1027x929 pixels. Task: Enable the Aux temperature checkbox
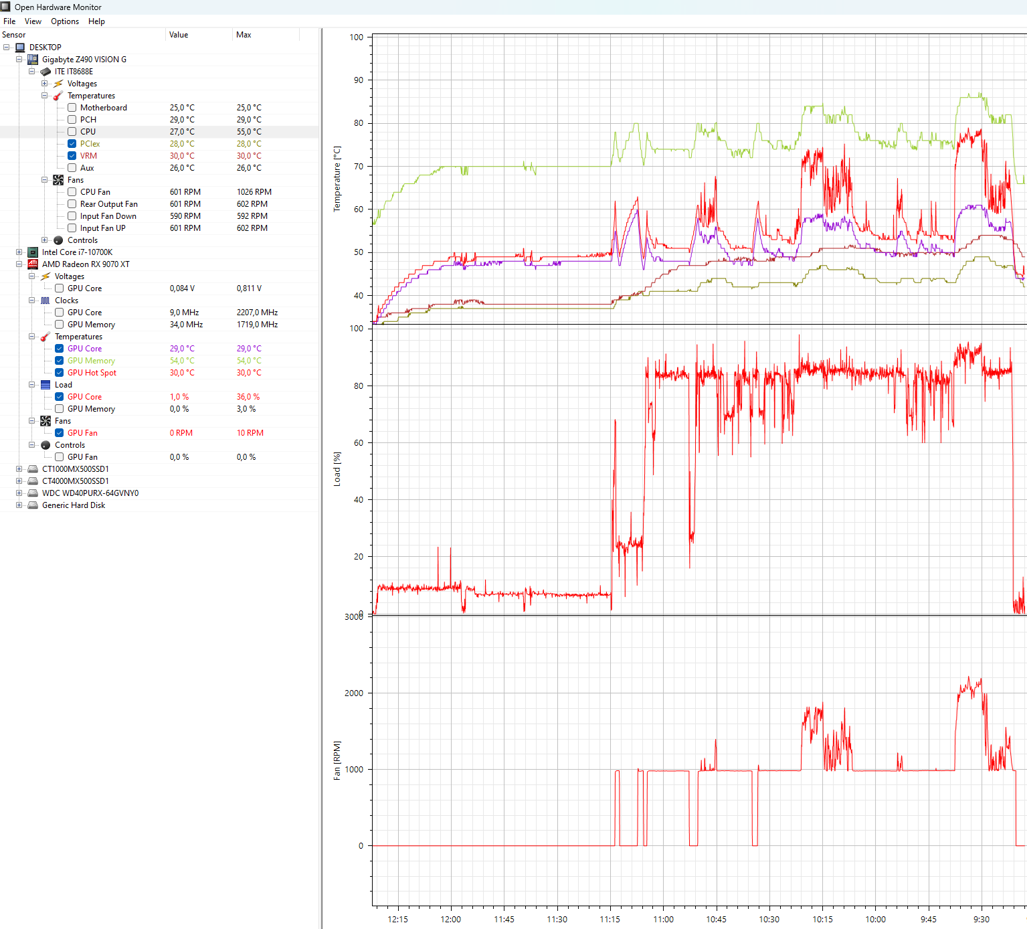72,168
